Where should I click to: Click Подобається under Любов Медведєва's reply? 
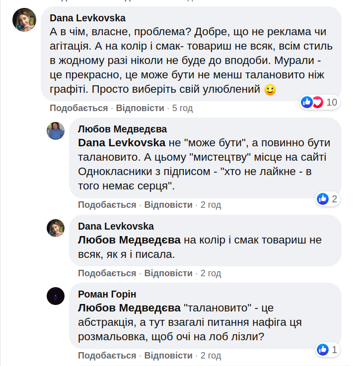107,205
